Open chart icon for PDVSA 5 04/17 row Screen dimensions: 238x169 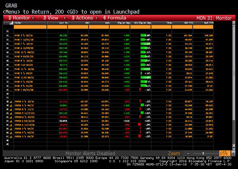point(11,106)
